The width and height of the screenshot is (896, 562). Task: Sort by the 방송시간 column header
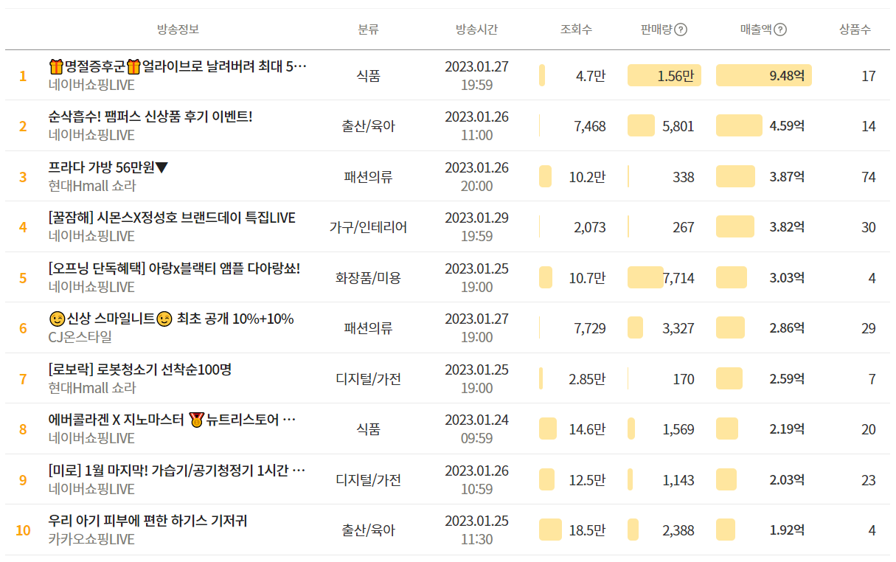pos(476,30)
